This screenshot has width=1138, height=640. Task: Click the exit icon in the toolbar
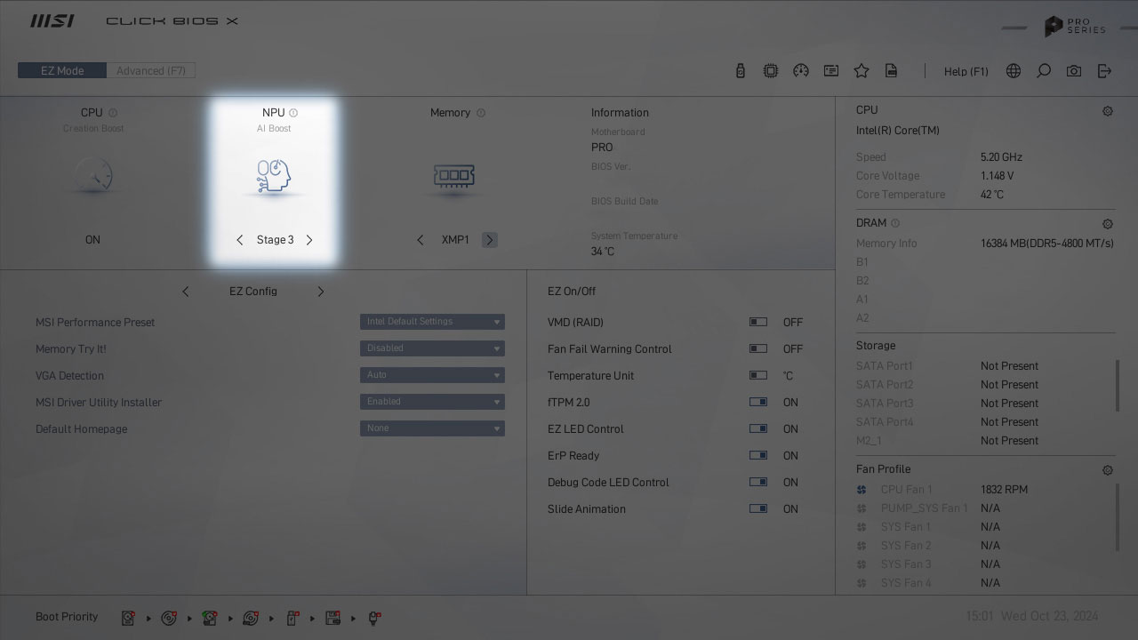[x=1104, y=71]
